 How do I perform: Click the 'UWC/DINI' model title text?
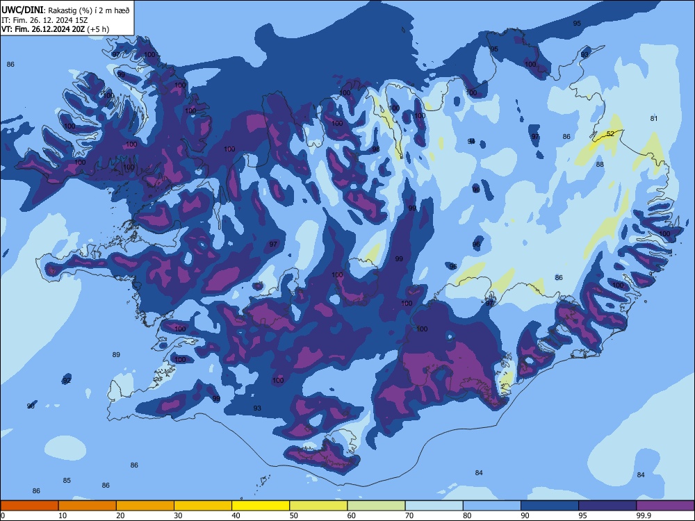pos(22,10)
